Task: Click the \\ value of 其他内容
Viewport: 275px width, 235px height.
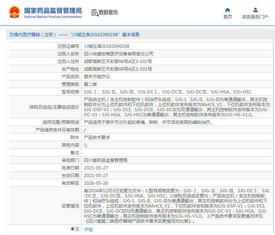Action: click(x=86, y=145)
